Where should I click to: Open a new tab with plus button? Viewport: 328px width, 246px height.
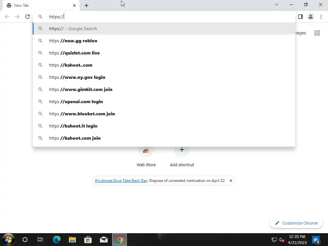click(86, 5)
